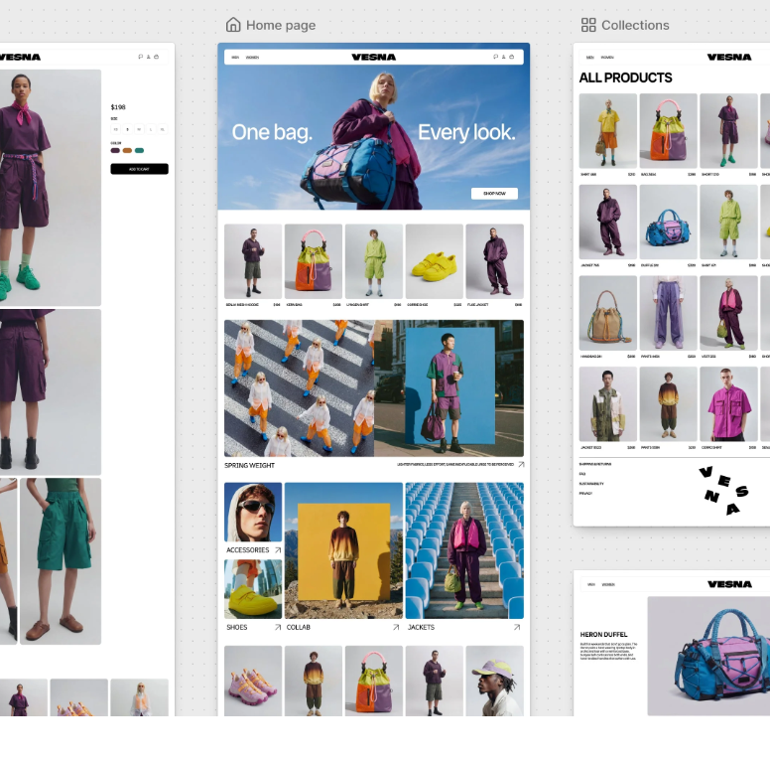Click the HERON DUFFEL heading
Image resolution: width=770 pixels, height=761 pixels.
click(603, 635)
